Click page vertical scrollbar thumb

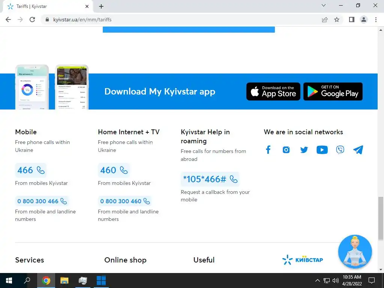click(x=381, y=219)
